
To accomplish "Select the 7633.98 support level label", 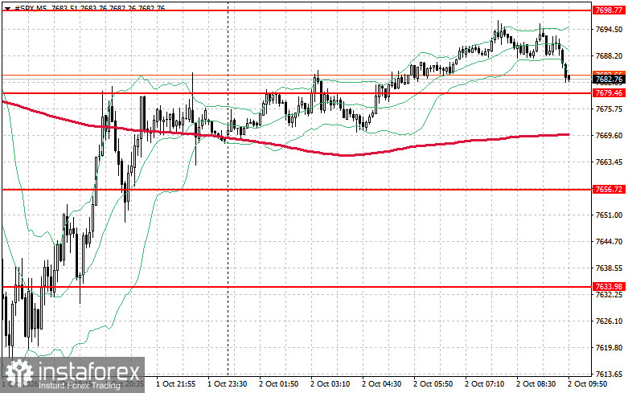I will [609, 287].
